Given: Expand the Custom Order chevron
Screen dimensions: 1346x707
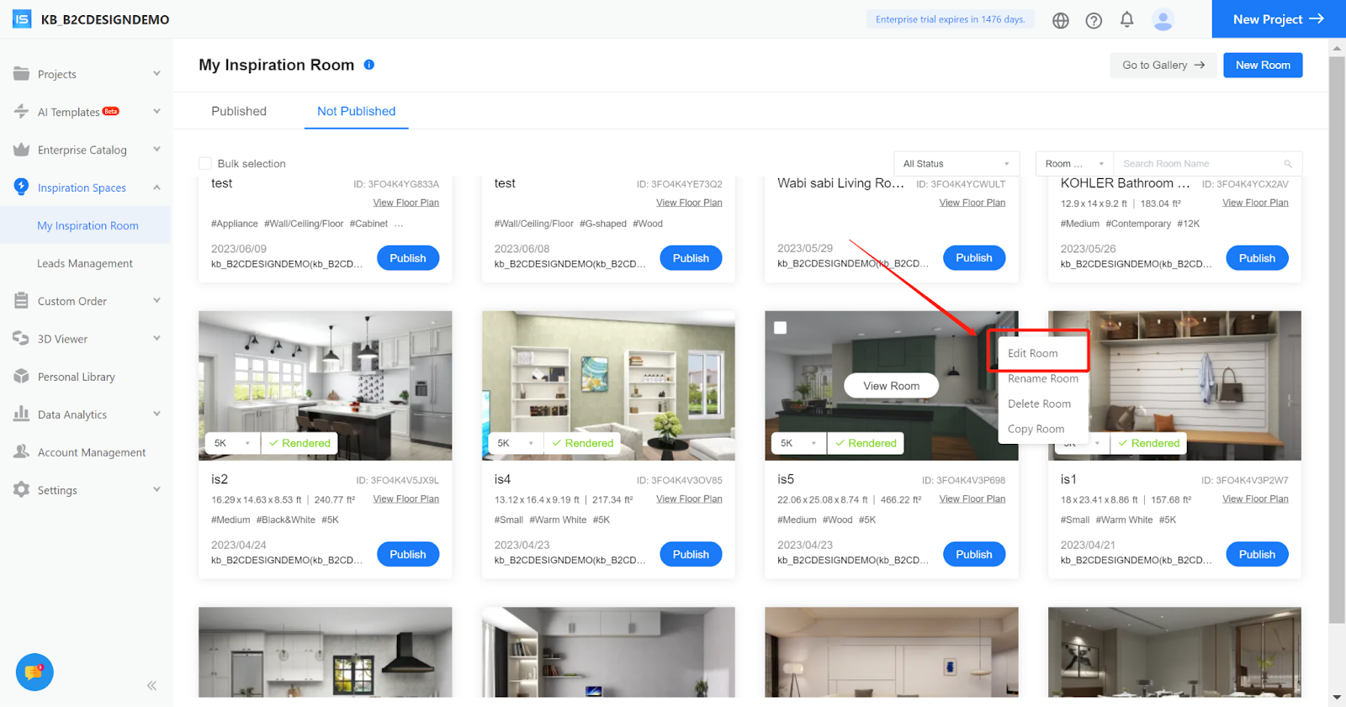Looking at the screenshot, I should (156, 301).
